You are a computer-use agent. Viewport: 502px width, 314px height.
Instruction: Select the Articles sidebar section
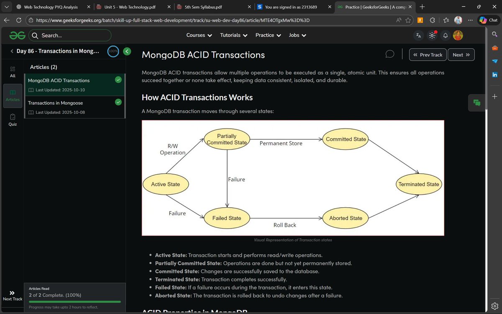(x=13, y=95)
